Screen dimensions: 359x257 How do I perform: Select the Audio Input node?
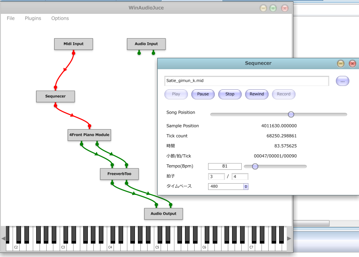click(146, 44)
